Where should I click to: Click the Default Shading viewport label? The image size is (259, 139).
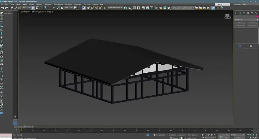45,12
